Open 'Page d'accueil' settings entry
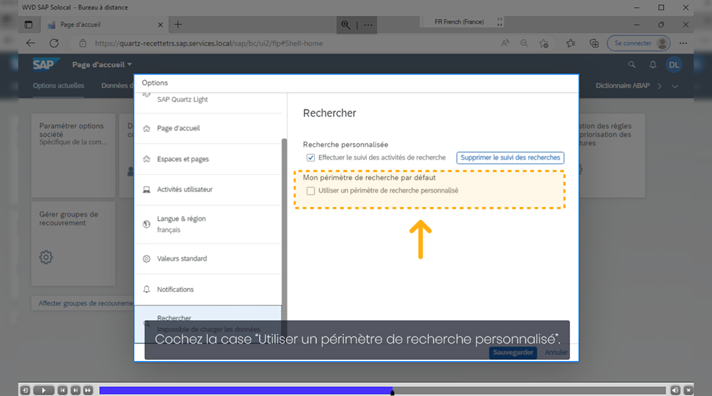The height and width of the screenshot is (396, 712). pyautogui.click(x=178, y=128)
